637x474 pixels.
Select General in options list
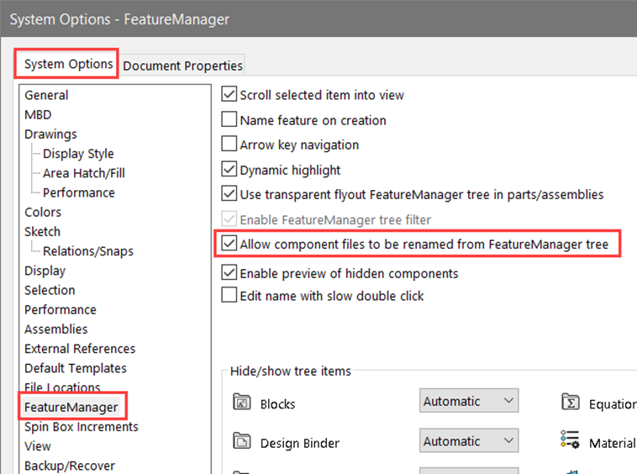(x=46, y=95)
